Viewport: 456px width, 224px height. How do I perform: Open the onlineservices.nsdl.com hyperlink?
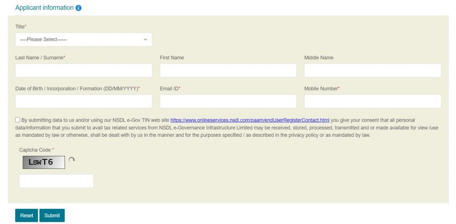click(250, 120)
